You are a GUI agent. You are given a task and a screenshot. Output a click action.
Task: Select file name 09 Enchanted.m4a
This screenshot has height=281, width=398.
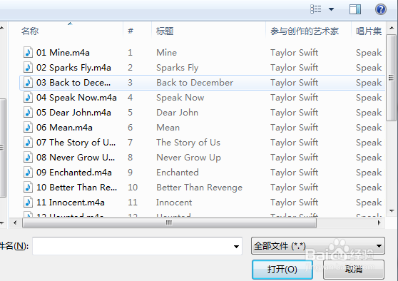point(74,173)
